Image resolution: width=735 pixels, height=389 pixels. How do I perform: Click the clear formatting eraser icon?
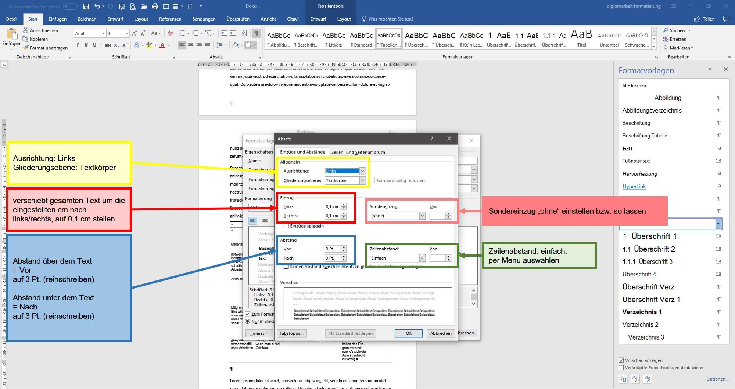[170, 33]
